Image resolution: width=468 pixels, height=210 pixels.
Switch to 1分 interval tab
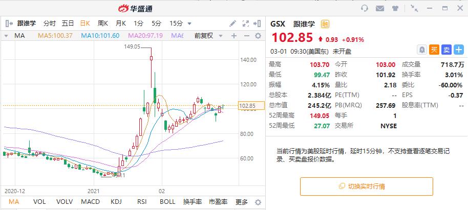click(138, 23)
